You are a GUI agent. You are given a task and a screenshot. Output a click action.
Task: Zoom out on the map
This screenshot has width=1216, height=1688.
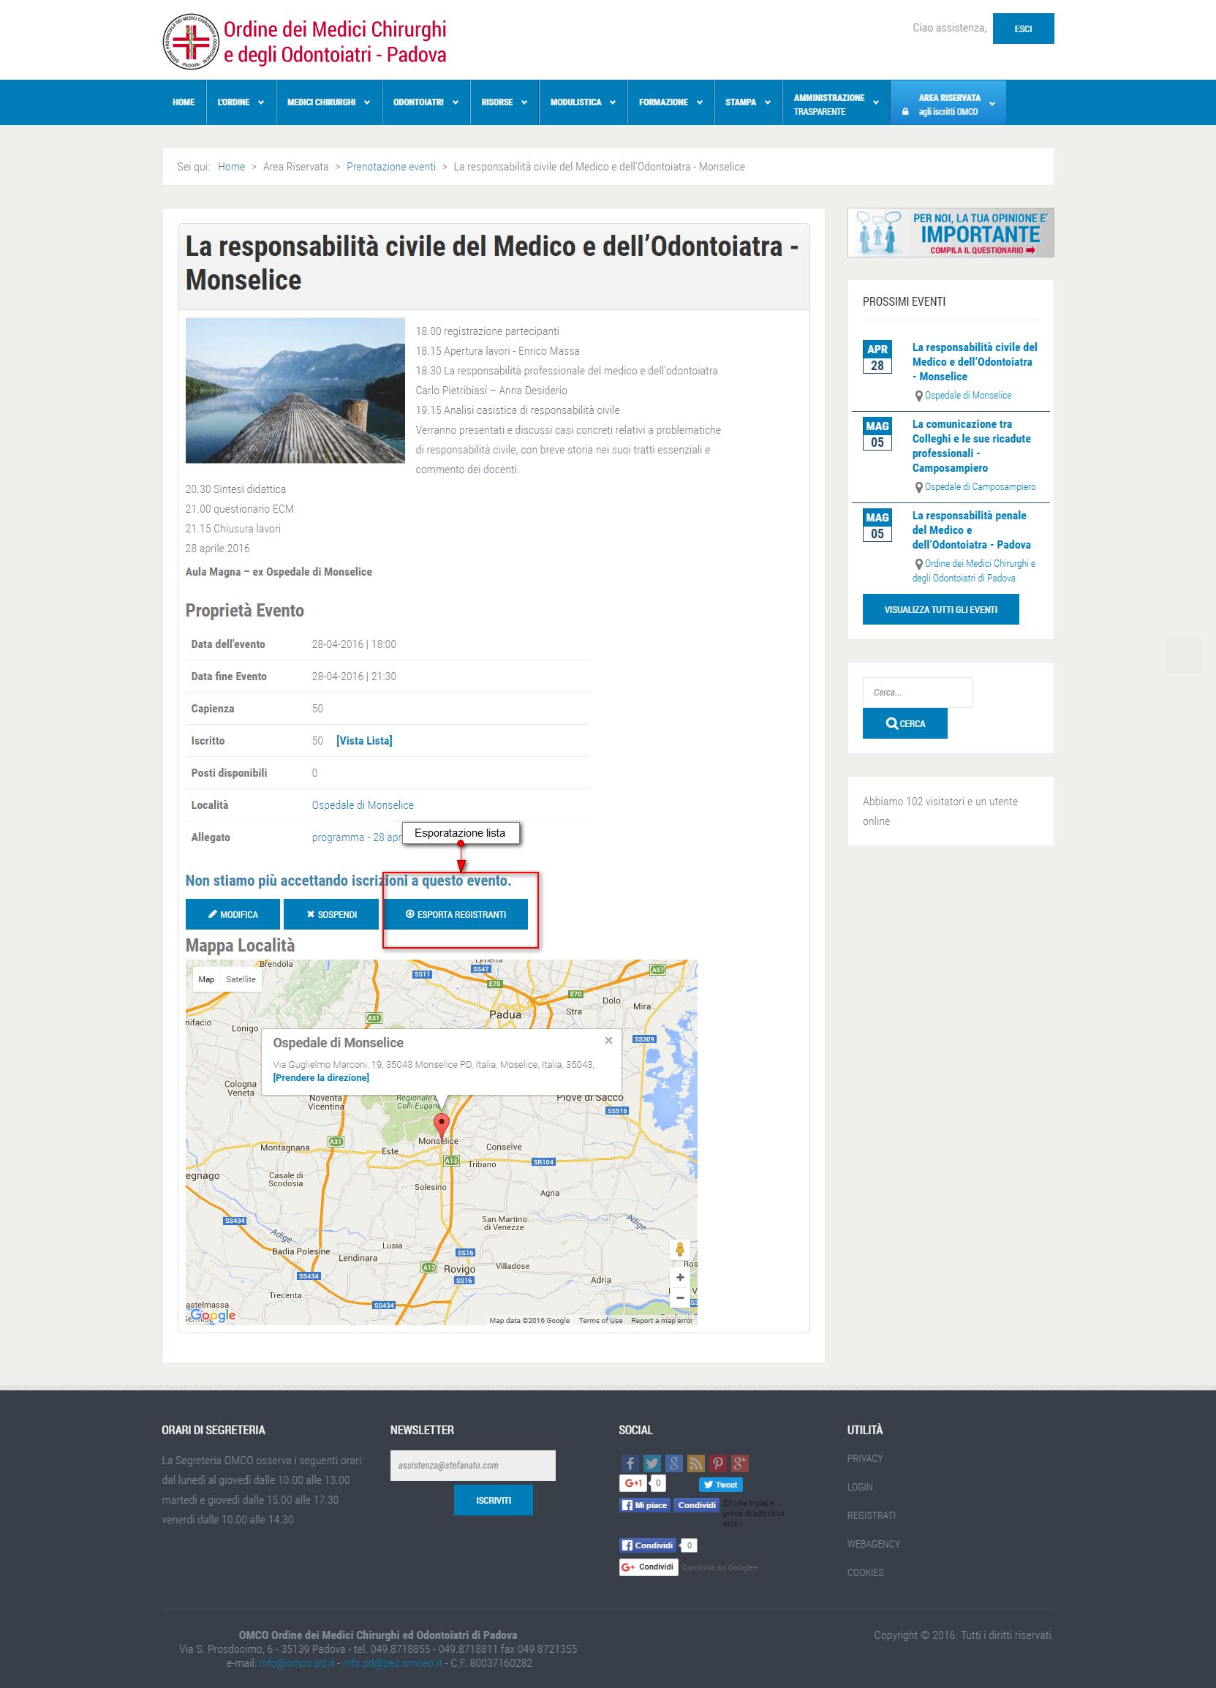pyautogui.click(x=679, y=1297)
